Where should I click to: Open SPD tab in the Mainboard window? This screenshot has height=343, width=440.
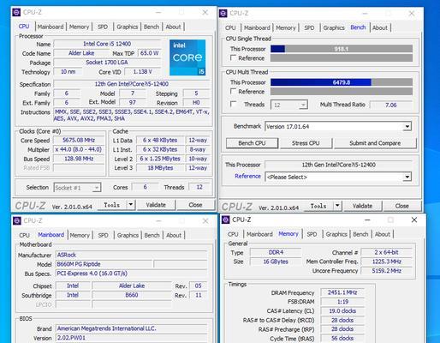coord(103,235)
